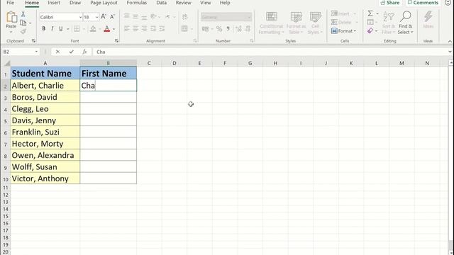Open the Clipboard dialog launcher
The height and width of the screenshot is (255, 454).
pos(33,41)
